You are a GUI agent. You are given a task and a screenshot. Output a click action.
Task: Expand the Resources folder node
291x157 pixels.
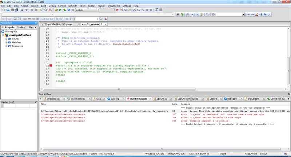click(x=6, y=46)
